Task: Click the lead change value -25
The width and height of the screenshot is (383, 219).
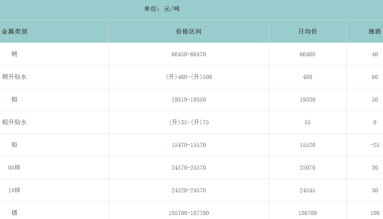Action: pos(375,145)
